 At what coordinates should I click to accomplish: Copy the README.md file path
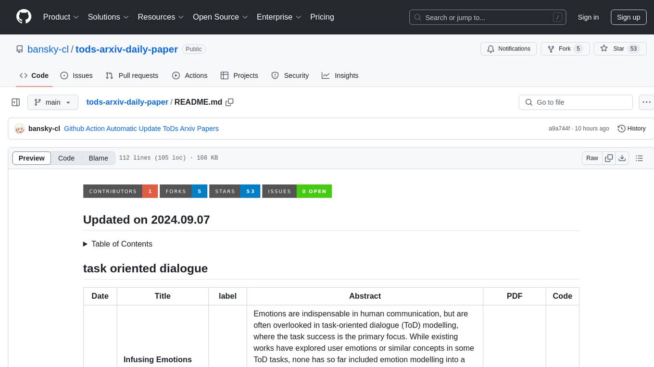point(229,102)
